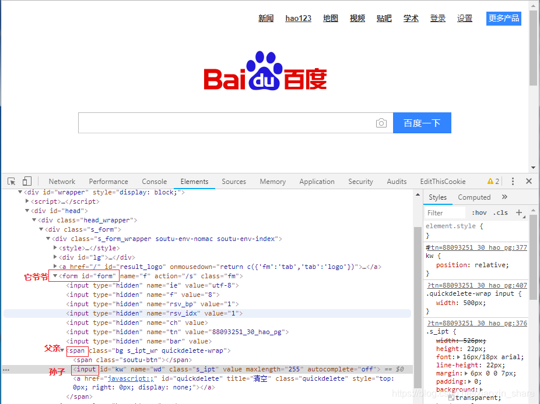The height and width of the screenshot is (404, 540).
Task: Click the Baidu logo
Action: [x=265, y=71]
